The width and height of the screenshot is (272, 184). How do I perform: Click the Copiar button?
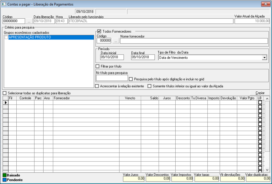260,93
